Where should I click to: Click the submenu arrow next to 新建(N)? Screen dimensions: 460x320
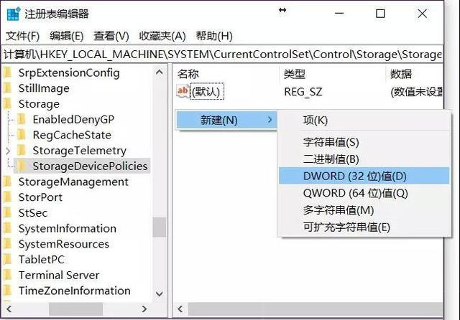(270, 120)
